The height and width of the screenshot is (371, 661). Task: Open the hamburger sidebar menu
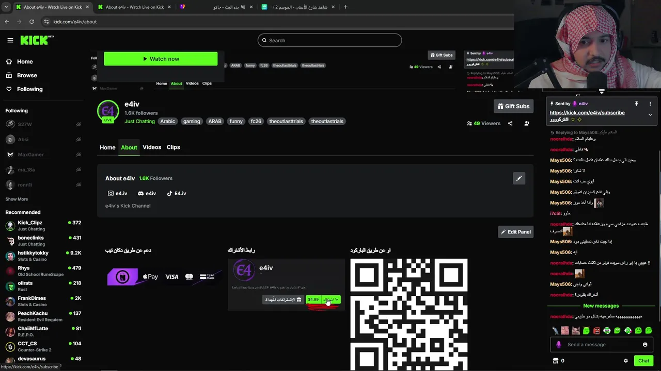tap(10, 40)
